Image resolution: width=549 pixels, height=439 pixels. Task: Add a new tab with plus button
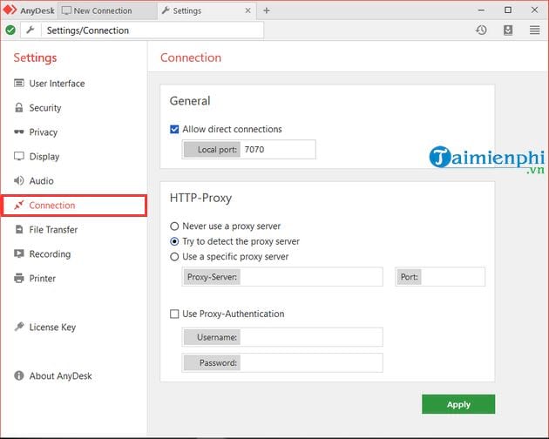click(x=267, y=10)
